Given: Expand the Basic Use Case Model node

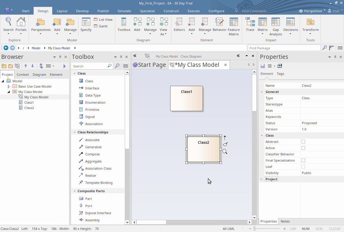Looking at the screenshot, I should 9,86.
